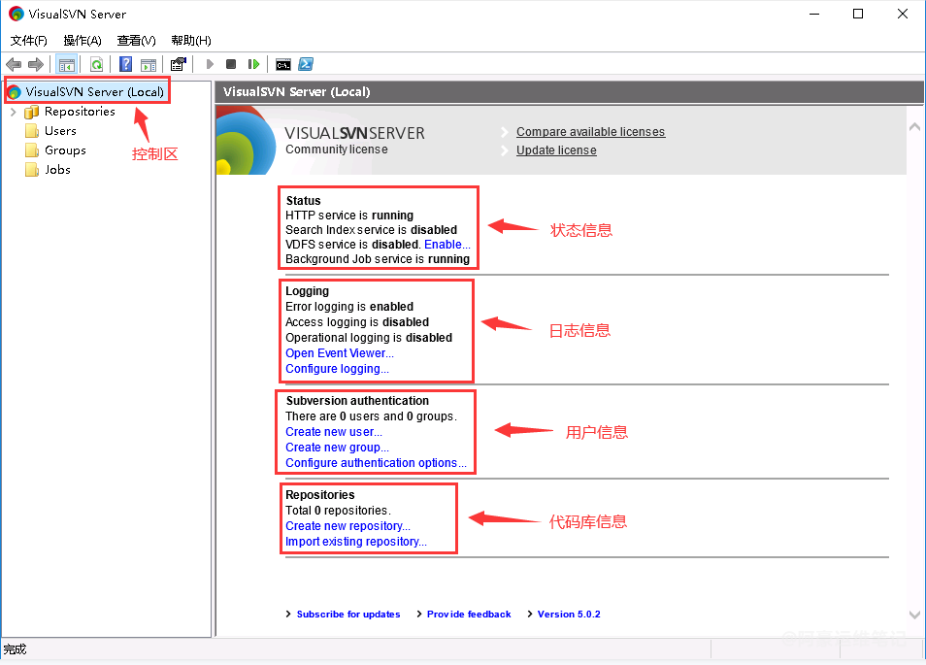The width and height of the screenshot is (926, 665).
Task: Show the action pane toolbar icon
Action: (149, 64)
